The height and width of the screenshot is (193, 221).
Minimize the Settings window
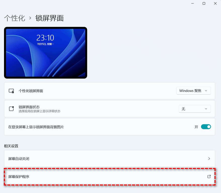coord(192,4)
